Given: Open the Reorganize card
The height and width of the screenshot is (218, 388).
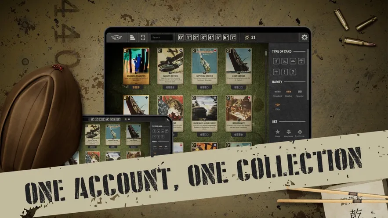Looking at the screenshot, I should pos(239,114).
